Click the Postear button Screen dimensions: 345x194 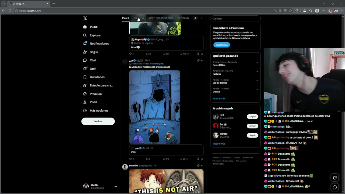98,121
